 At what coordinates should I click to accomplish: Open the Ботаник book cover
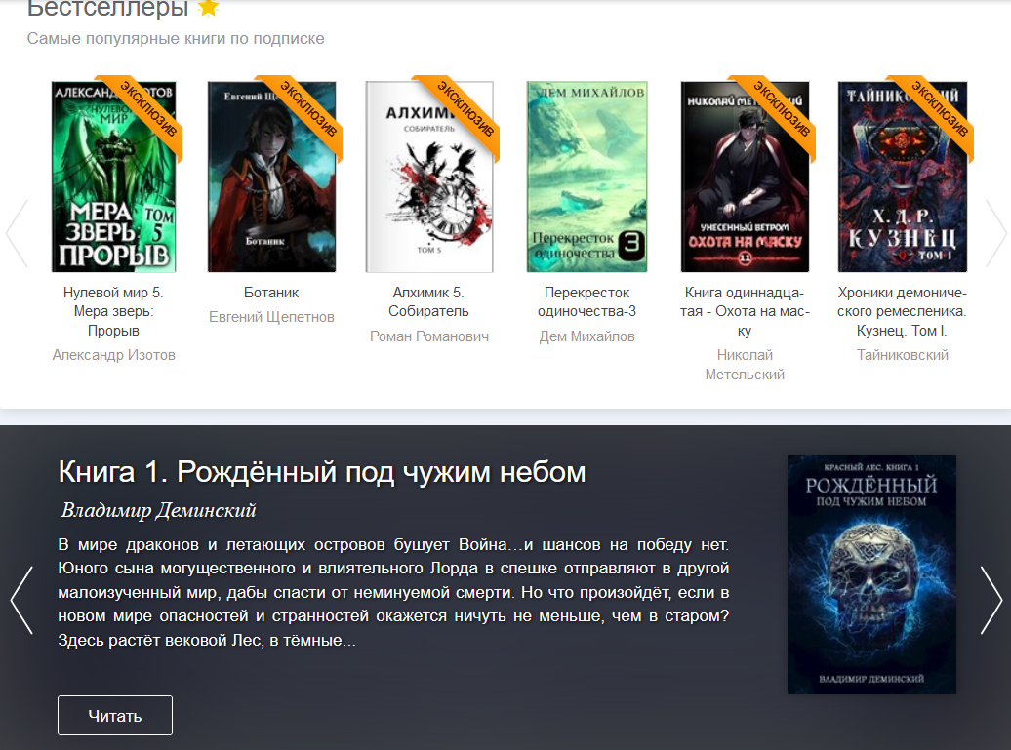pos(271,177)
